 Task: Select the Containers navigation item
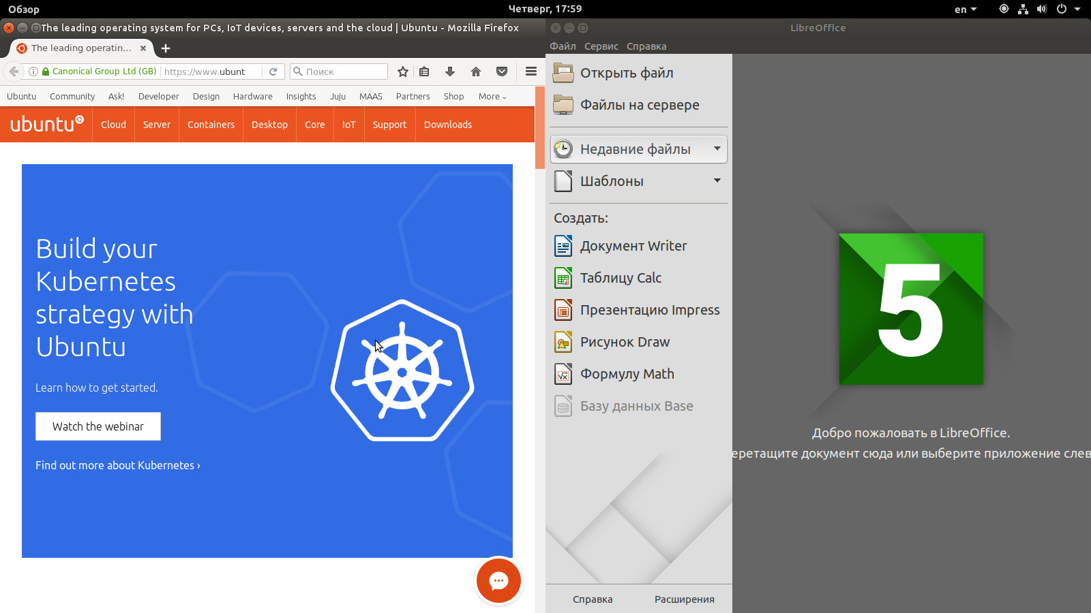click(x=211, y=125)
